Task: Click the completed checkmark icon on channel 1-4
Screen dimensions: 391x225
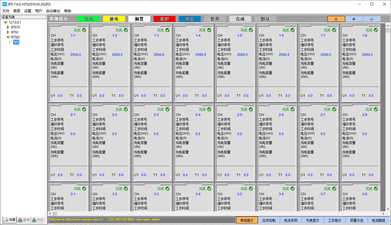Action: tap(209, 30)
